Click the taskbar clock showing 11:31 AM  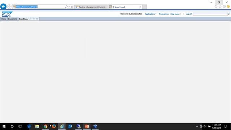click(217, 126)
